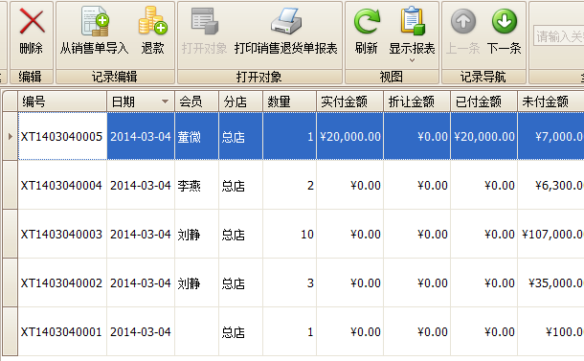
Task: Select record XT1403040001
Action: pyautogui.click(x=62, y=331)
